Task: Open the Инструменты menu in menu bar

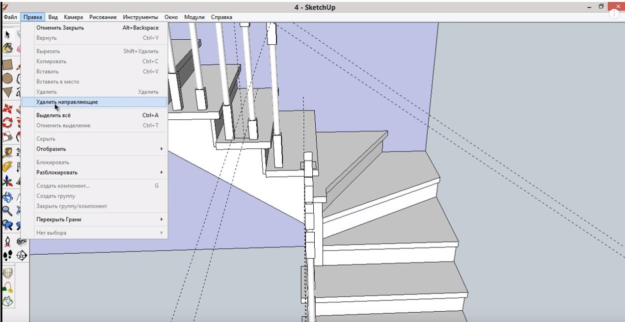Action: (140, 17)
